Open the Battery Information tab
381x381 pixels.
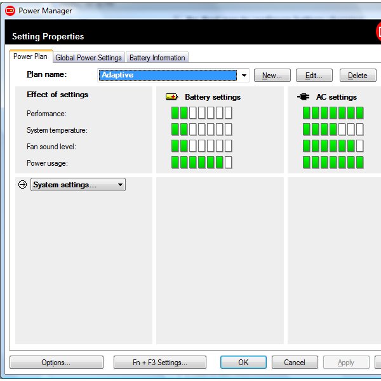coord(157,58)
